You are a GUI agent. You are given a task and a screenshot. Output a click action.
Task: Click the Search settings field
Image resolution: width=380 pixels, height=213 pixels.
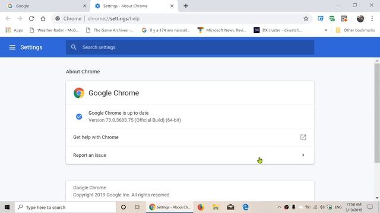point(190,47)
